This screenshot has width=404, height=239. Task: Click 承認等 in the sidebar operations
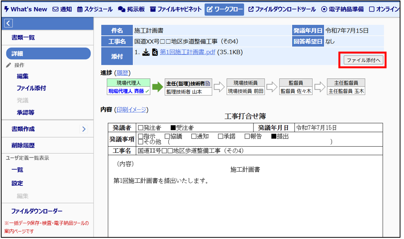(25, 113)
